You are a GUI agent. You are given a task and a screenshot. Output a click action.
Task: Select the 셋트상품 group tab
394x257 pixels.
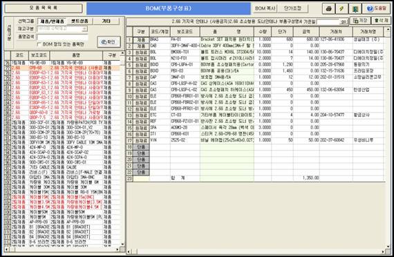tap(79, 21)
